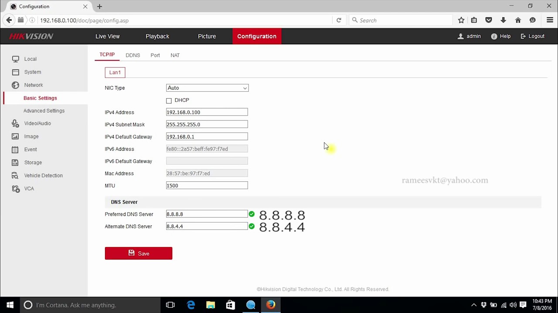Open the NIC Type dropdown
Viewport: 558px width, 313px height.
207,88
